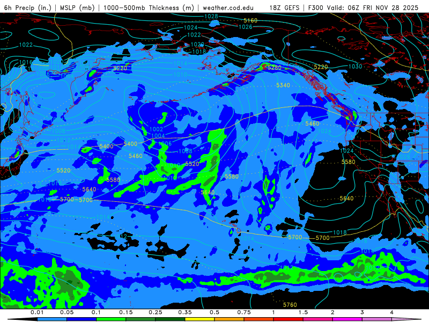
Task: Click the '0.35' legend value
Action: pyautogui.click(x=185, y=312)
